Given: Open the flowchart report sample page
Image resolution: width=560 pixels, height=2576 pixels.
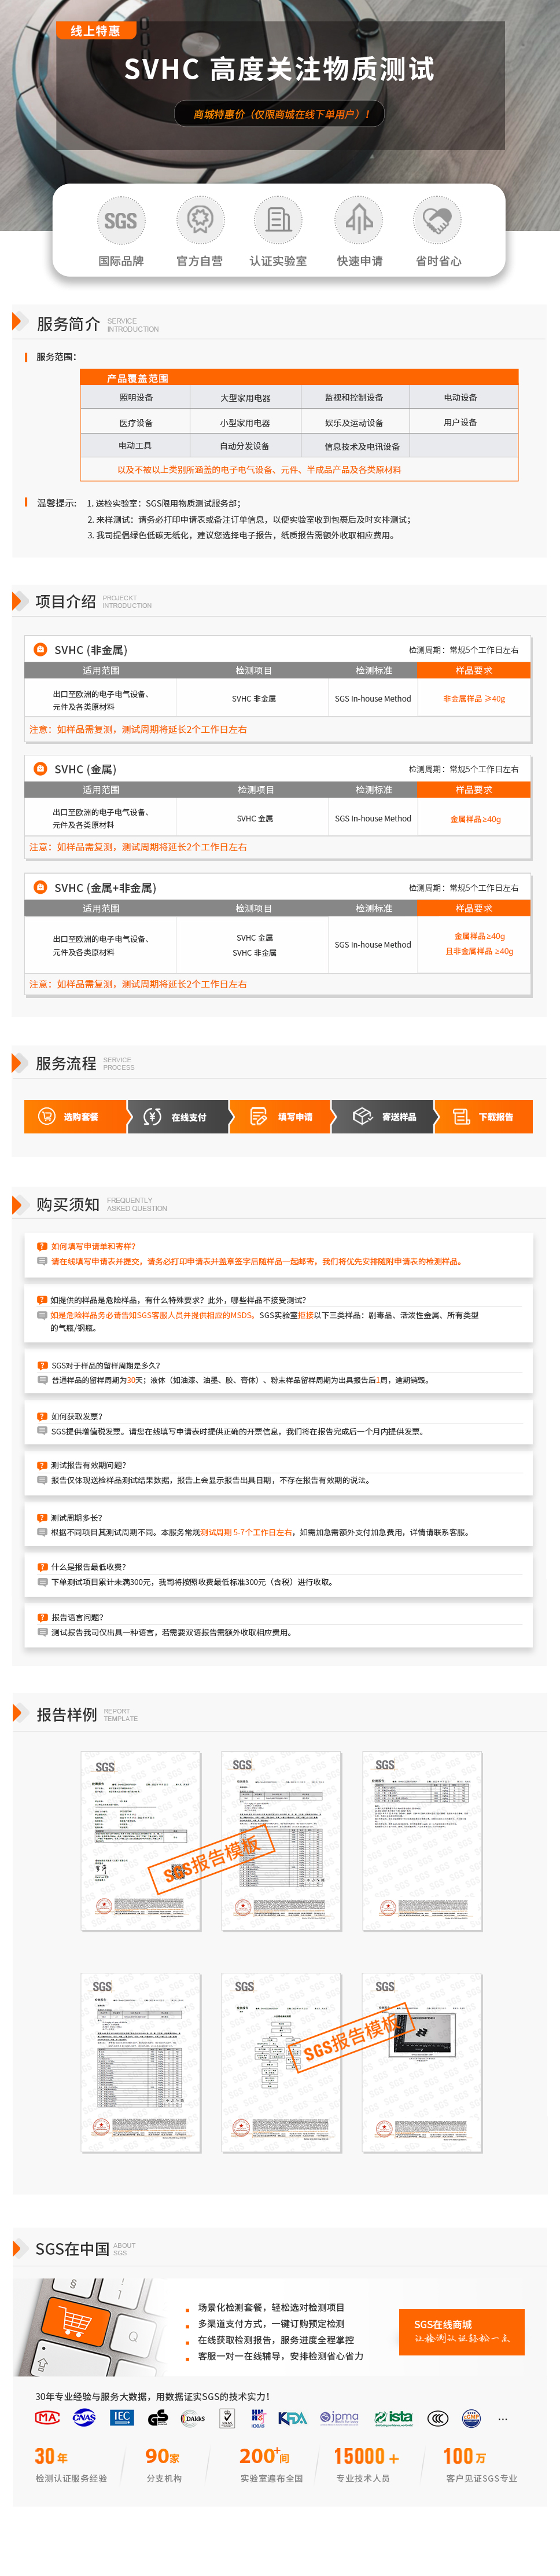Looking at the screenshot, I should tap(281, 2062).
